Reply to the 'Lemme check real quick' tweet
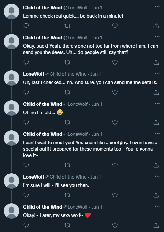Image resolution: width=164 pixels, height=232 pixels. coord(26,26)
